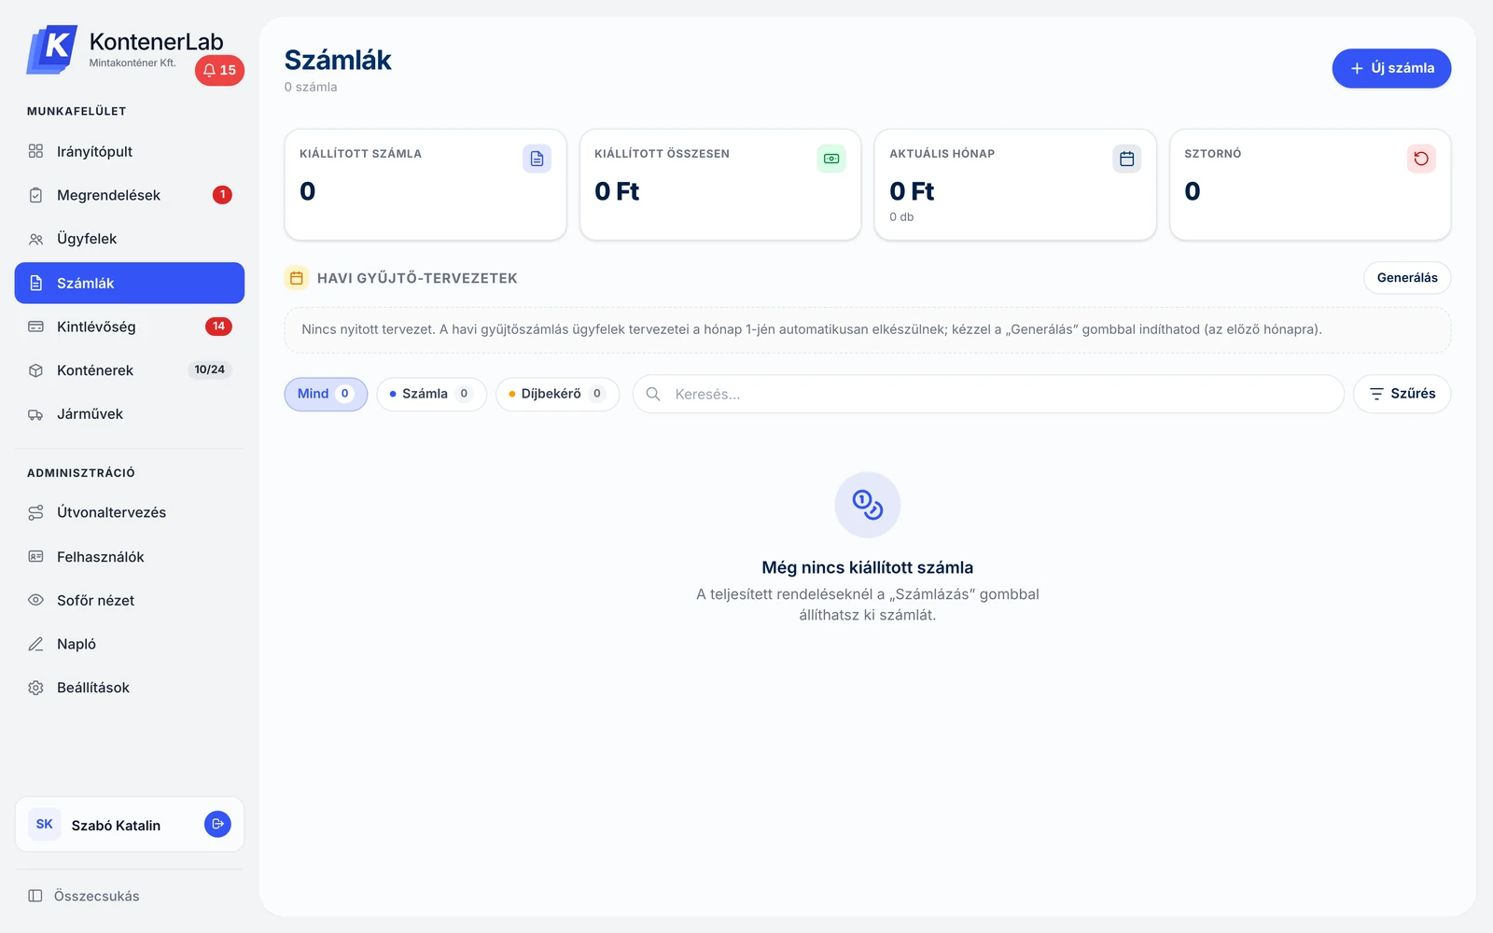Go to Megrendelések in sidebar
1493x933 pixels.
click(130, 195)
